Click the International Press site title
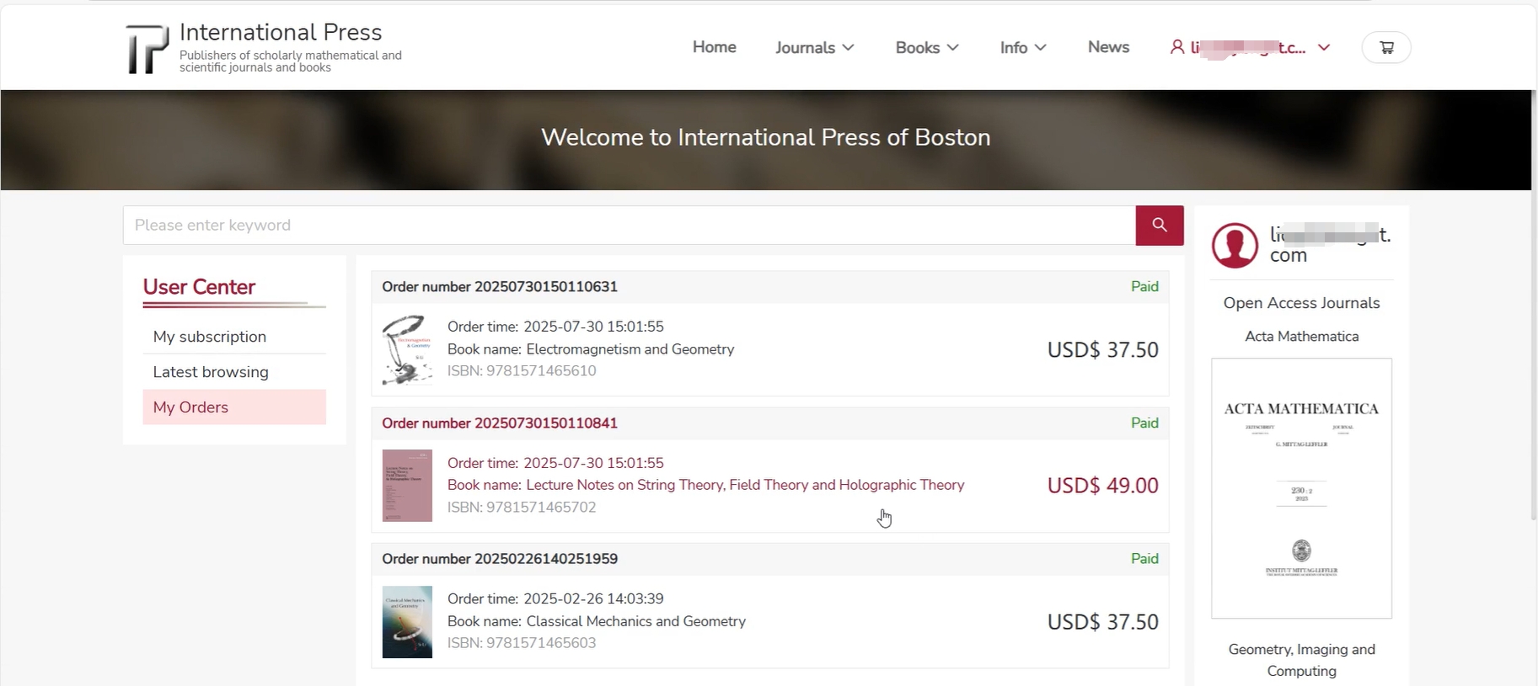 coord(281,32)
